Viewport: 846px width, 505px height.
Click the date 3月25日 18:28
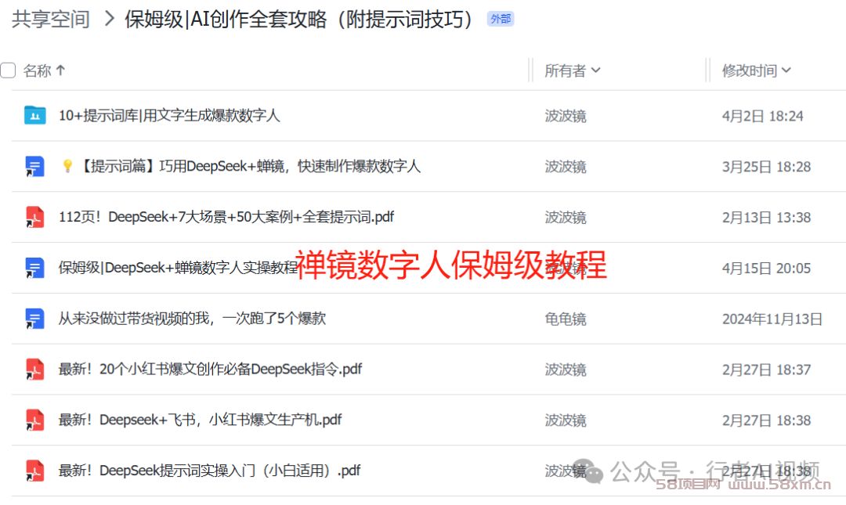click(766, 167)
